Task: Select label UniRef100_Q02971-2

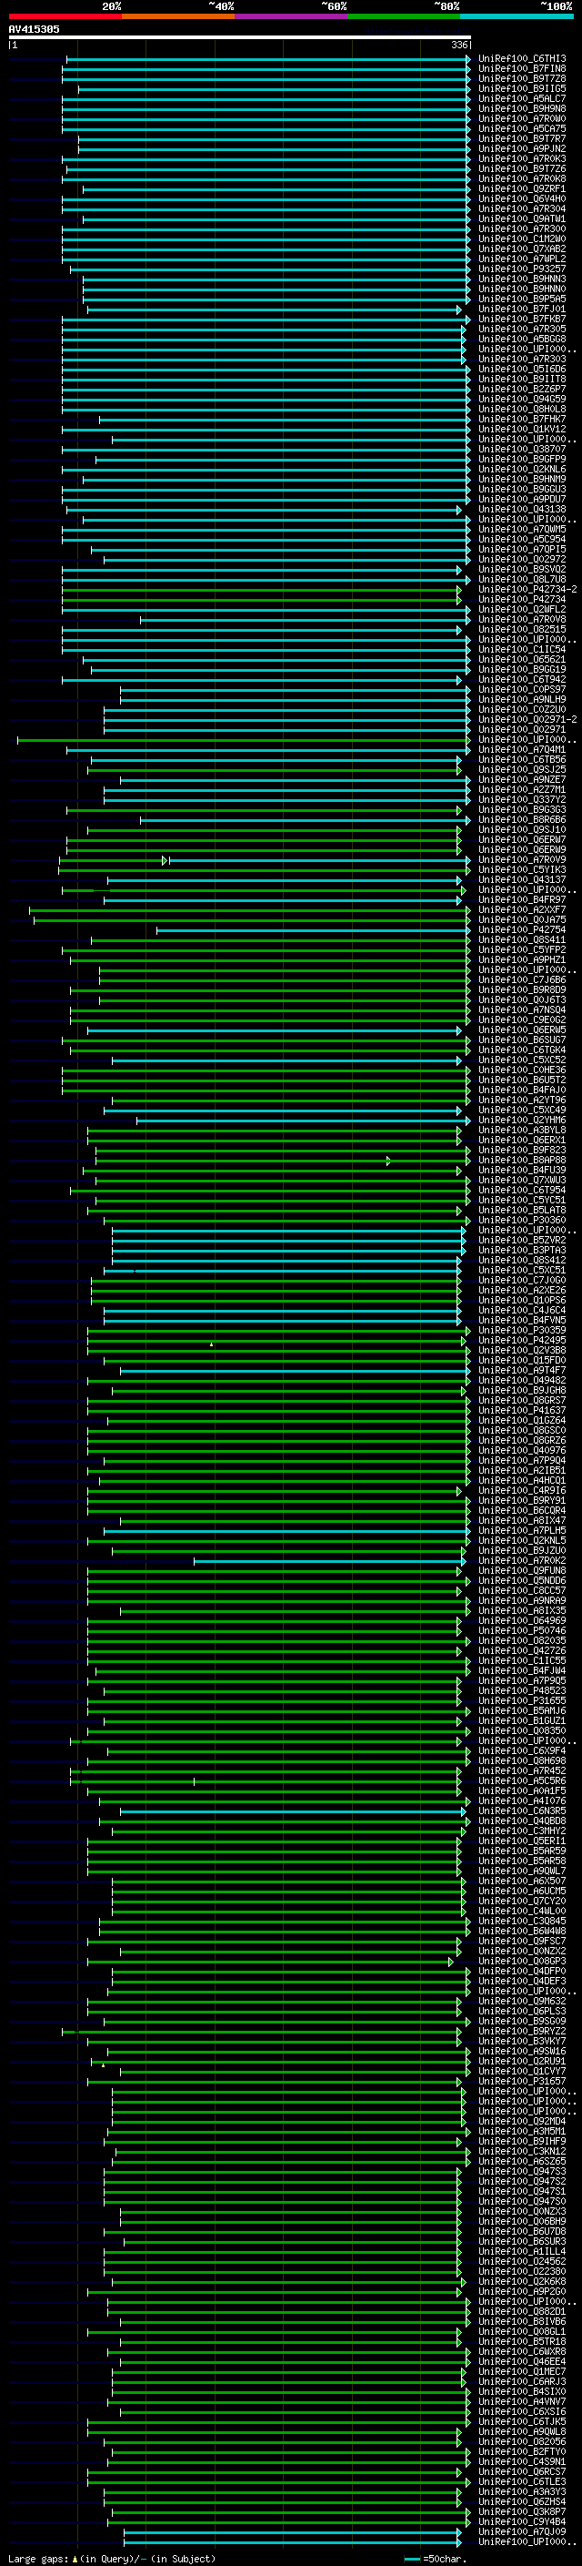Action: pyautogui.click(x=527, y=719)
